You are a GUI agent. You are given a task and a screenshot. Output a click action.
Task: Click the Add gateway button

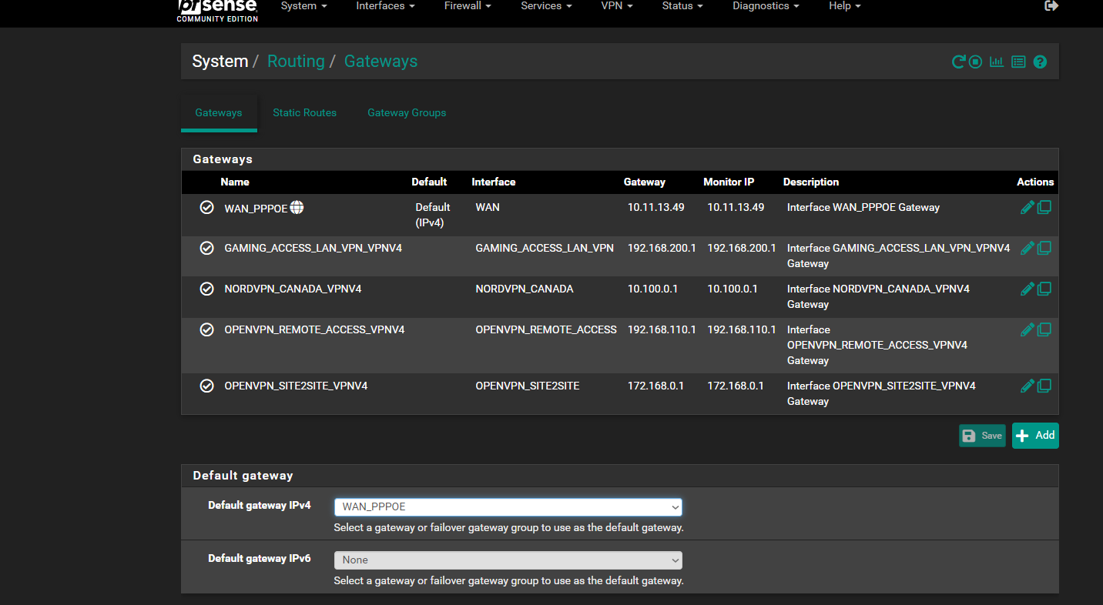point(1035,436)
